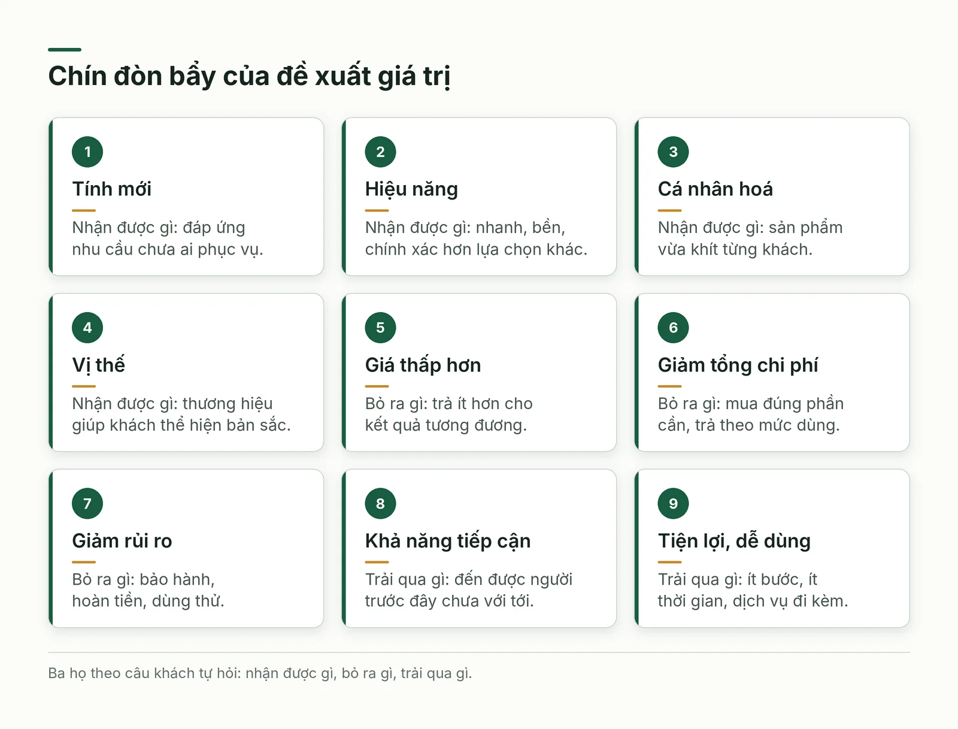Click the number 1 badge on Tính mới card
The width and height of the screenshot is (958, 729).
click(x=87, y=152)
